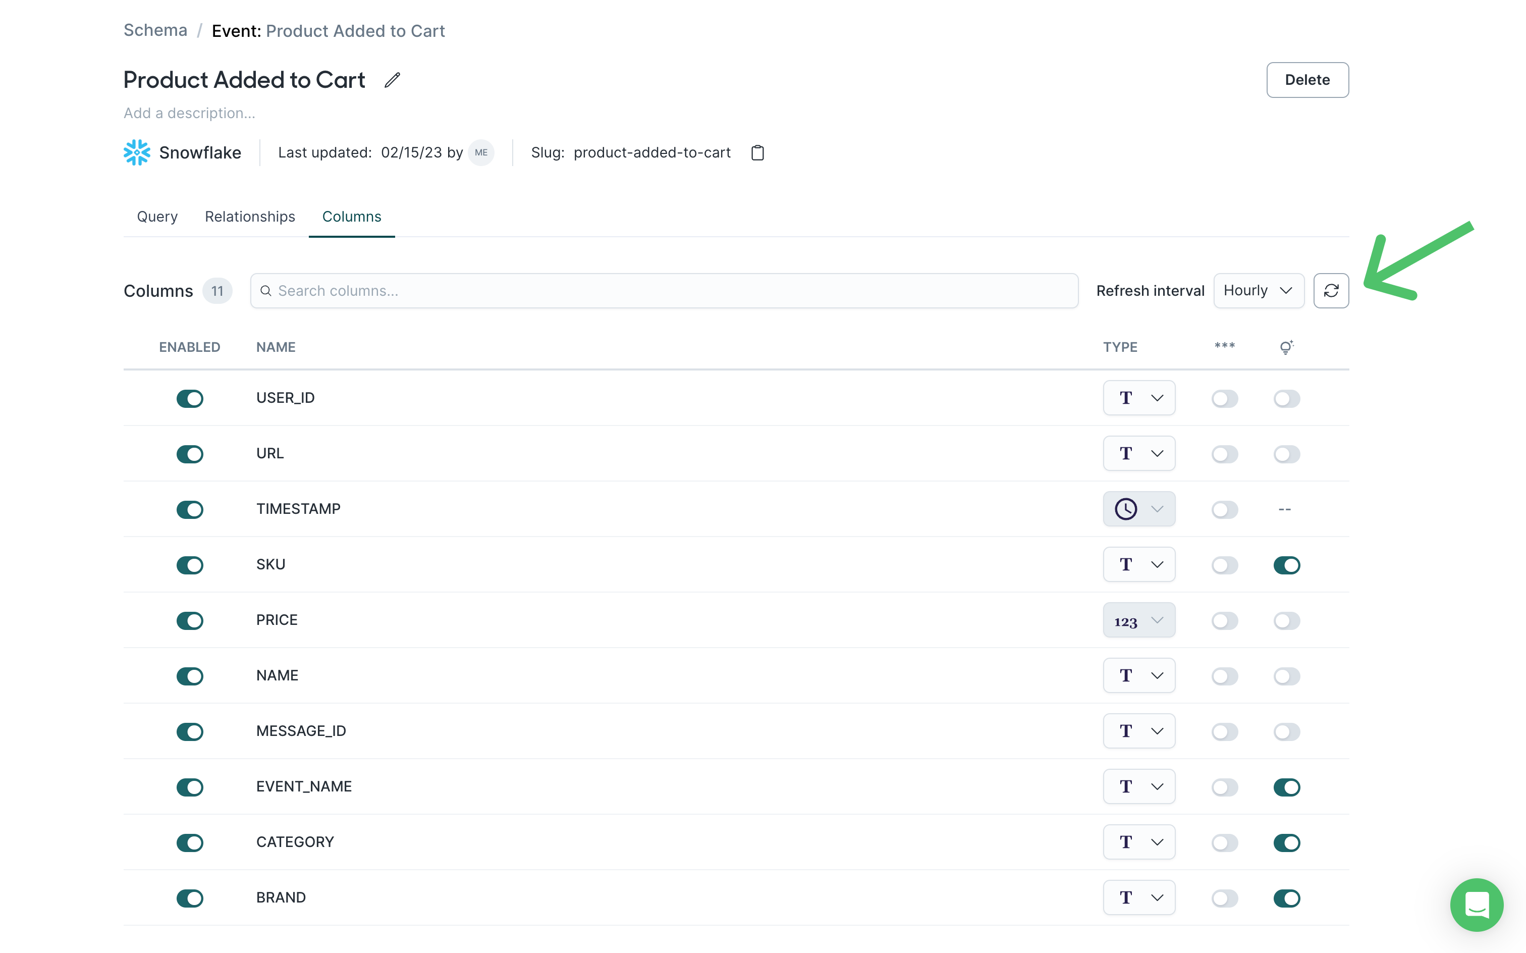Enable redaction toggle for URL
This screenshot has width=1526, height=953.
1225,454
